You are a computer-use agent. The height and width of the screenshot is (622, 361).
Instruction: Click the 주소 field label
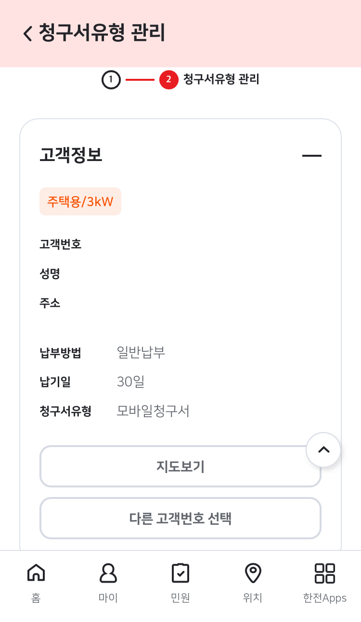click(50, 303)
